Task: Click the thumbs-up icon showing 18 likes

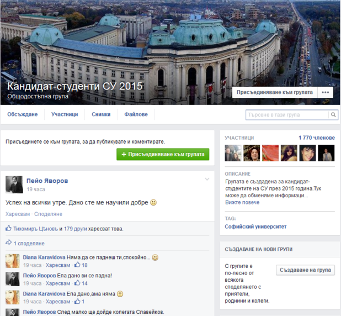Action: pyautogui.click(x=77, y=265)
